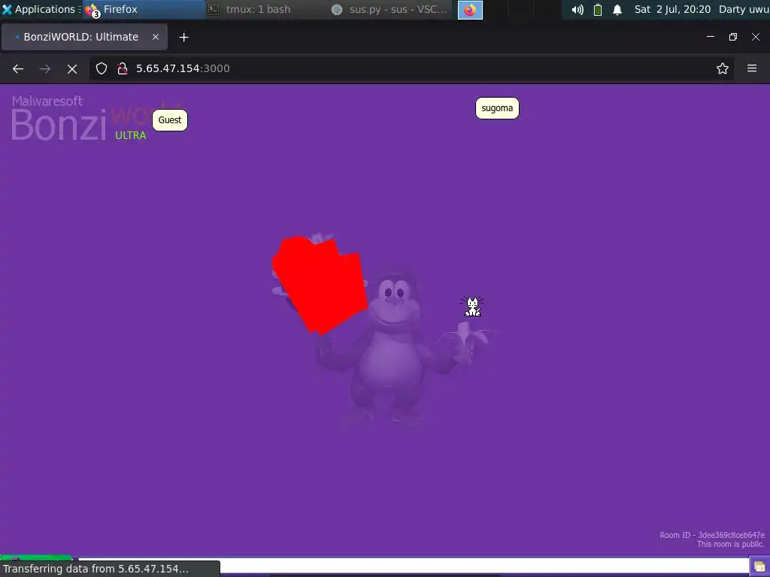Screen dimensions: 770x577
Task: Close the BonziWORLD: Ultimate tab
Action: 155,37
